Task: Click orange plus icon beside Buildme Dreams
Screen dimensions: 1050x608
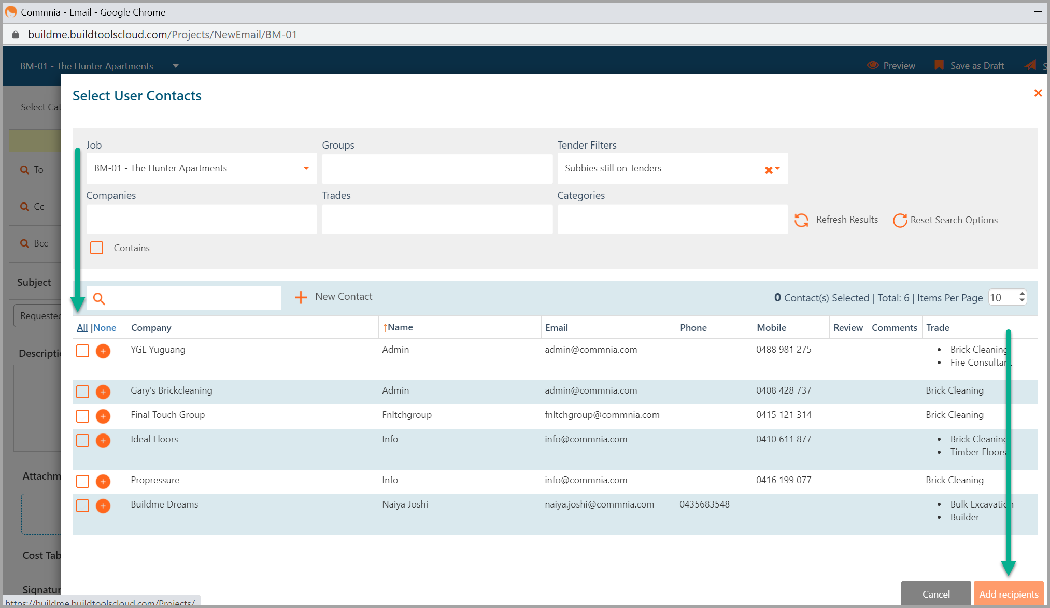Action: pyautogui.click(x=103, y=506)
